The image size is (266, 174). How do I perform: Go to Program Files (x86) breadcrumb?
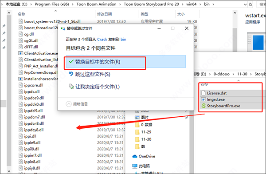pyautogui.click(x=52, y=4)
